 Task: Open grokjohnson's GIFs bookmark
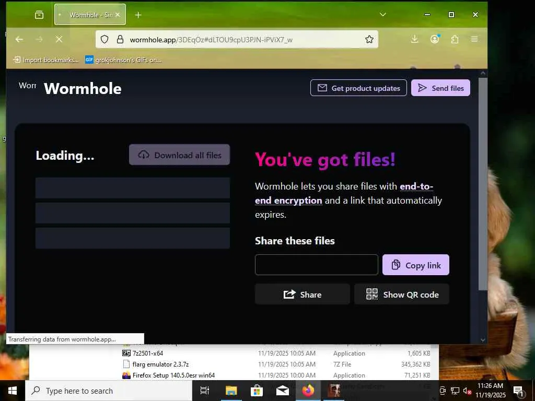click(x=123, y=60)
